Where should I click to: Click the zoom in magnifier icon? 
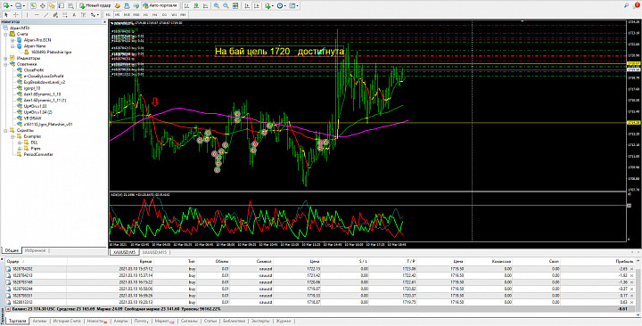click(216, 5)
